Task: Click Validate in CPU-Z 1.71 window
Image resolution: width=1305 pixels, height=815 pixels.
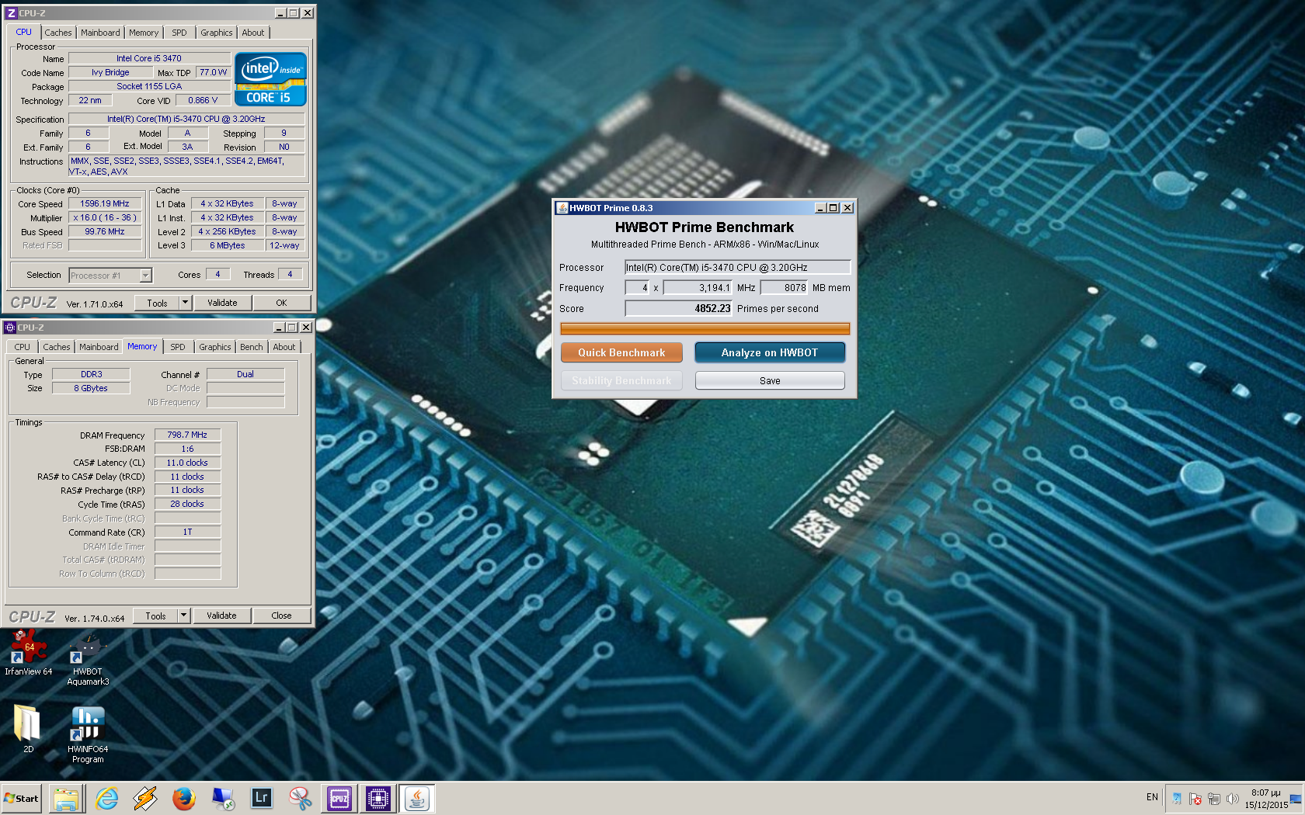Action: 222,303
